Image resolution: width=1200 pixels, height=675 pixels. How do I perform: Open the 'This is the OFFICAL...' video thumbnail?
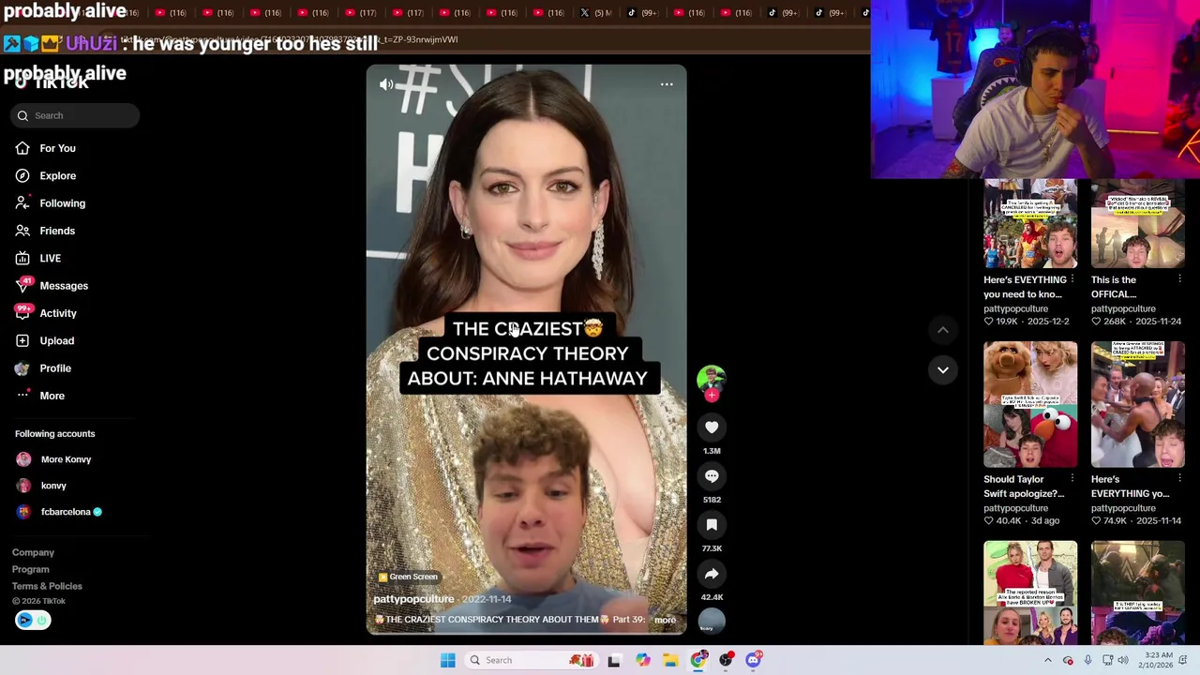click(x=1137, y=224)
